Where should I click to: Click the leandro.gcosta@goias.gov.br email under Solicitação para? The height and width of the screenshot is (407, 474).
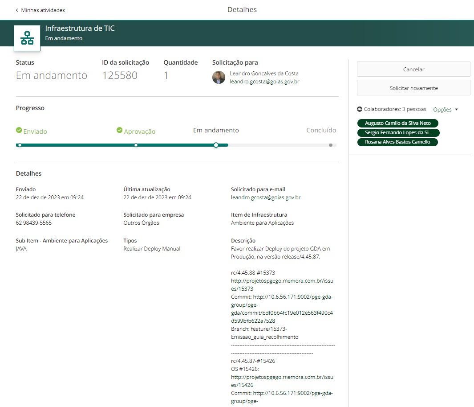[x=264, y=82]
